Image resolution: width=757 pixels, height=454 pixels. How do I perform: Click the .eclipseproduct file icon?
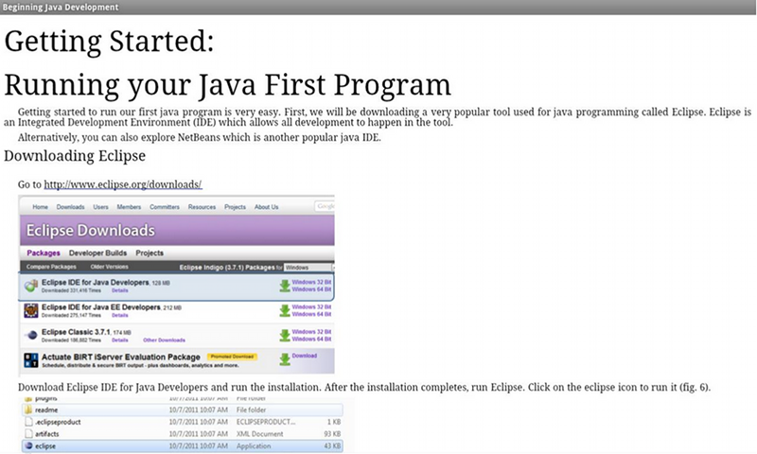pos(28,422)
